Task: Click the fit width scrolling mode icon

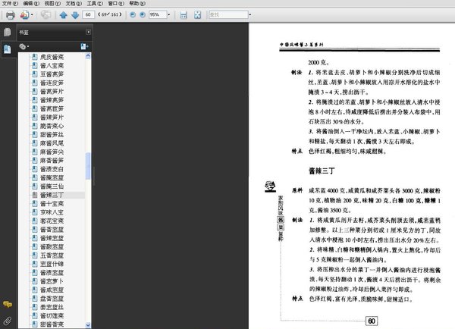Action: (183, 14)
